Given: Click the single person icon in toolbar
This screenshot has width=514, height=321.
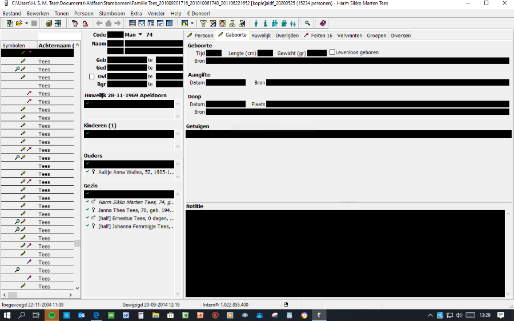Looking at the screenshot, I should click(x=256, y=23).
